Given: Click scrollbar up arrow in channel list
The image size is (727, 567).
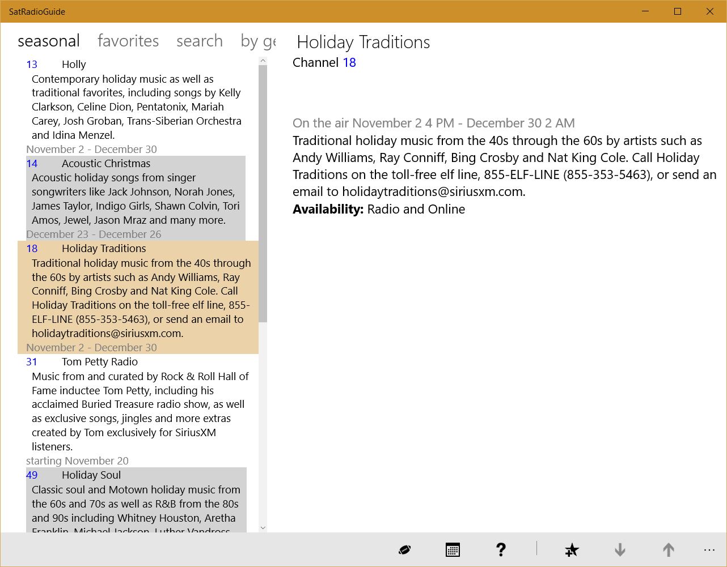Looking at the screenshot, I should click(x=263, y=61).
